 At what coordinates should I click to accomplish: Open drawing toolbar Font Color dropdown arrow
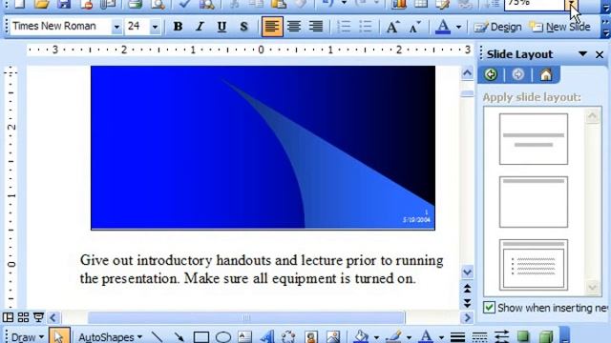441,337
